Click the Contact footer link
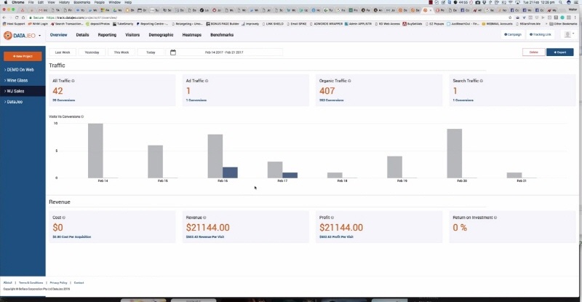 pyautogui.click(x=79, y=282)
